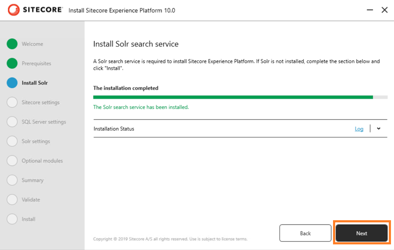This screenshot has height=250, width=394.
Task: Click the Sitecore logo icon
Action: tap(13, 10)
